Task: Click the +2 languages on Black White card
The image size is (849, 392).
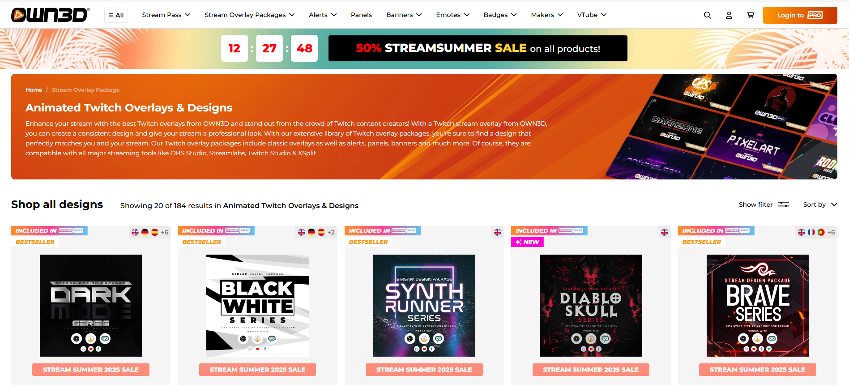Action: pyautogui.click(x=331, y=232)
